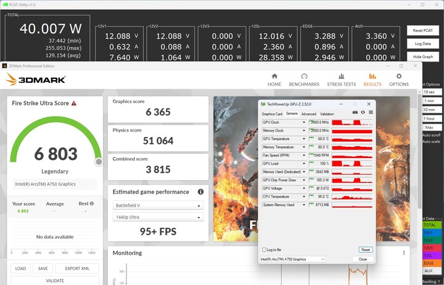This screenshot has width=444, height=285.
Task: Click the Log Data button in PCAT
Action: [x=423, y=44]
